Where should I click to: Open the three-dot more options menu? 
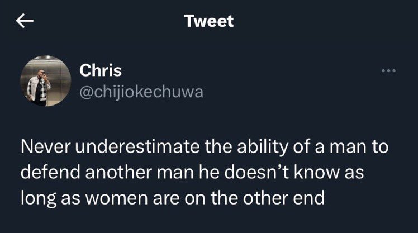tap(387, 71)
